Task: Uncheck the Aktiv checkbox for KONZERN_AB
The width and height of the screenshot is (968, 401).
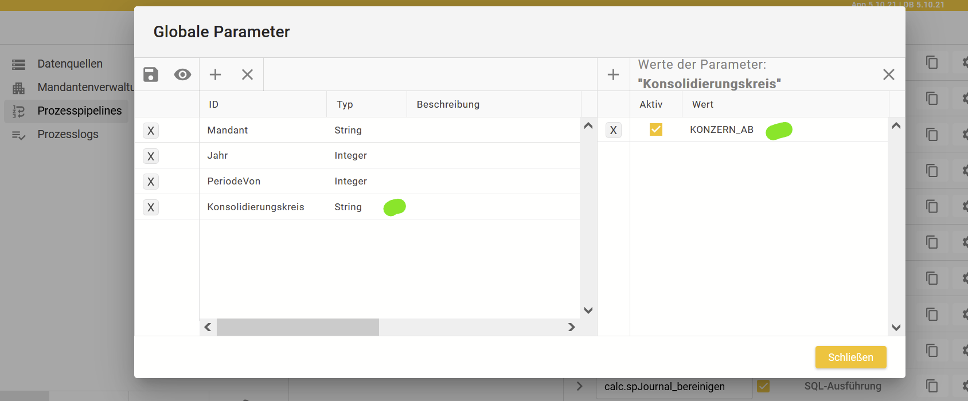Action: (655, 129)
